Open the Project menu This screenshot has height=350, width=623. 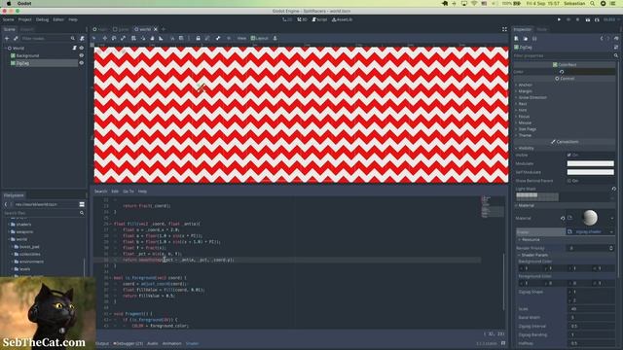click(24, 19)
